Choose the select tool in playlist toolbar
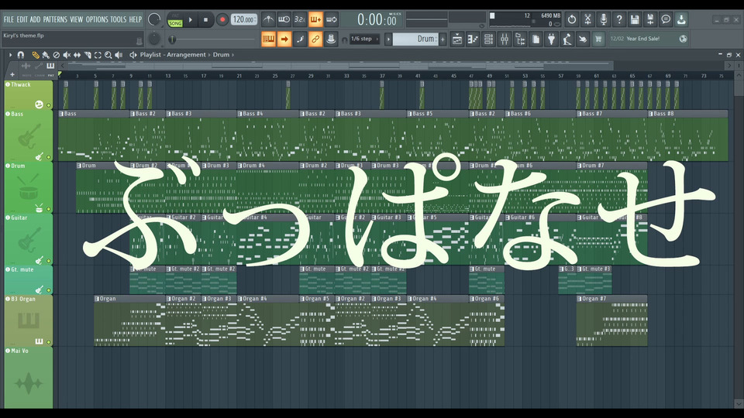Viewport: 744px width, 418px height. tap(98, 55)
